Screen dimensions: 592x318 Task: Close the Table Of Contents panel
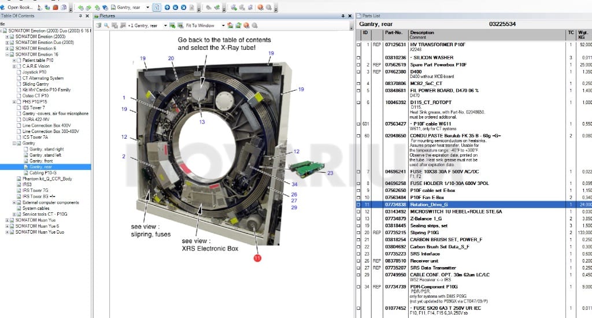(87, 16)
